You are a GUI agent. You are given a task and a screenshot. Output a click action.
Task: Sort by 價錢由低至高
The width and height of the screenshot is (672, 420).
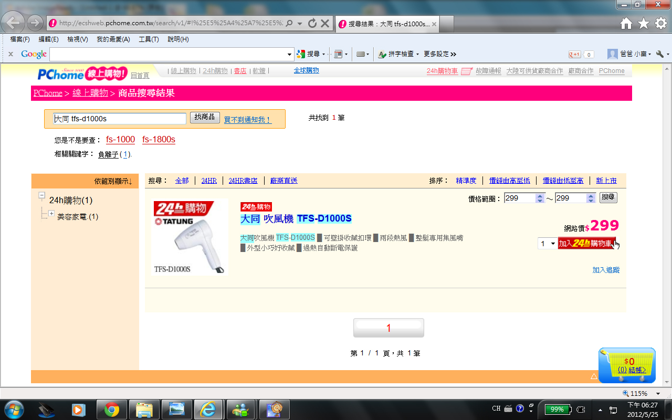(563, 181)
